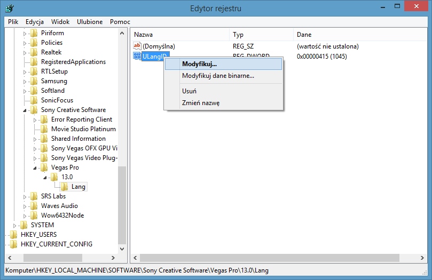Click the RTLSetup folder icon

(x=34, y=71)
